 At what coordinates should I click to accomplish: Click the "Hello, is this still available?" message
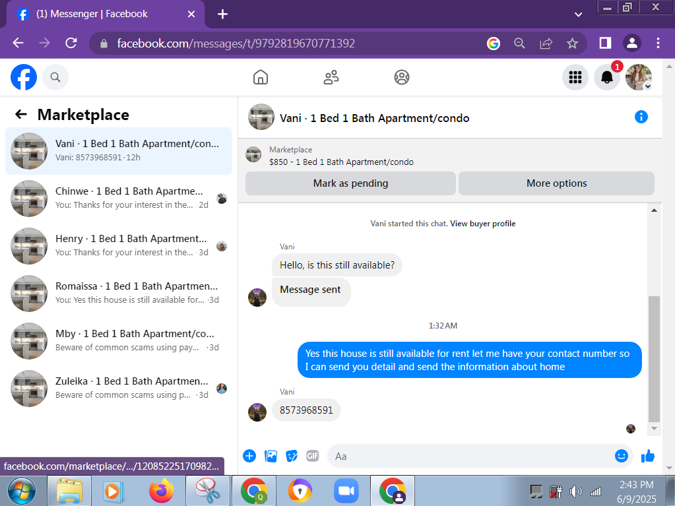pyautogui.click(x=337, y=265)
